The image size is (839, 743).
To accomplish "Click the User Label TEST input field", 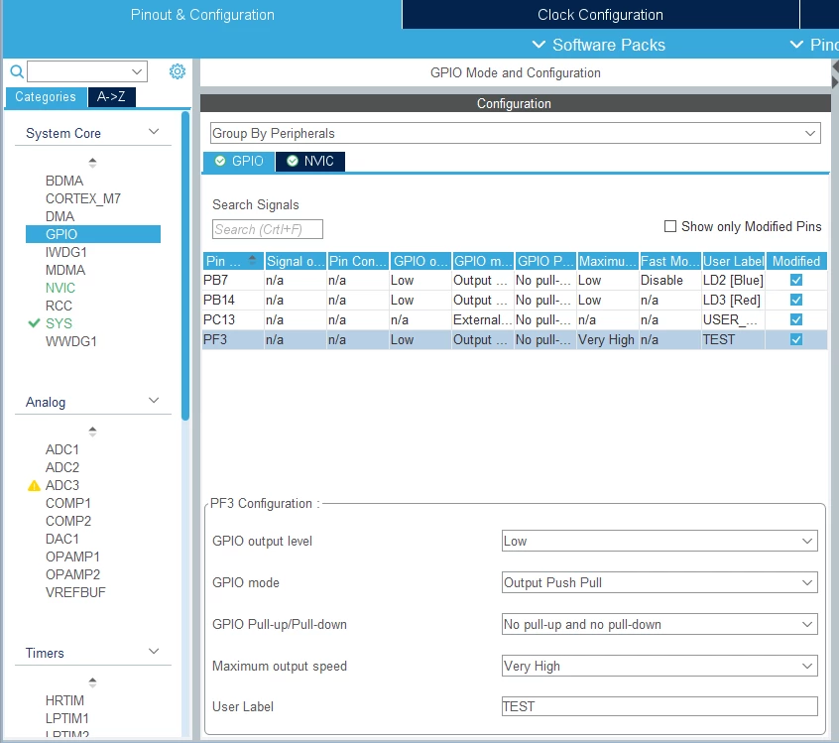I will (x=659, y=706).
